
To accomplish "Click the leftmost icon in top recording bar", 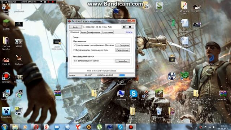I will [x=2, y=2].
